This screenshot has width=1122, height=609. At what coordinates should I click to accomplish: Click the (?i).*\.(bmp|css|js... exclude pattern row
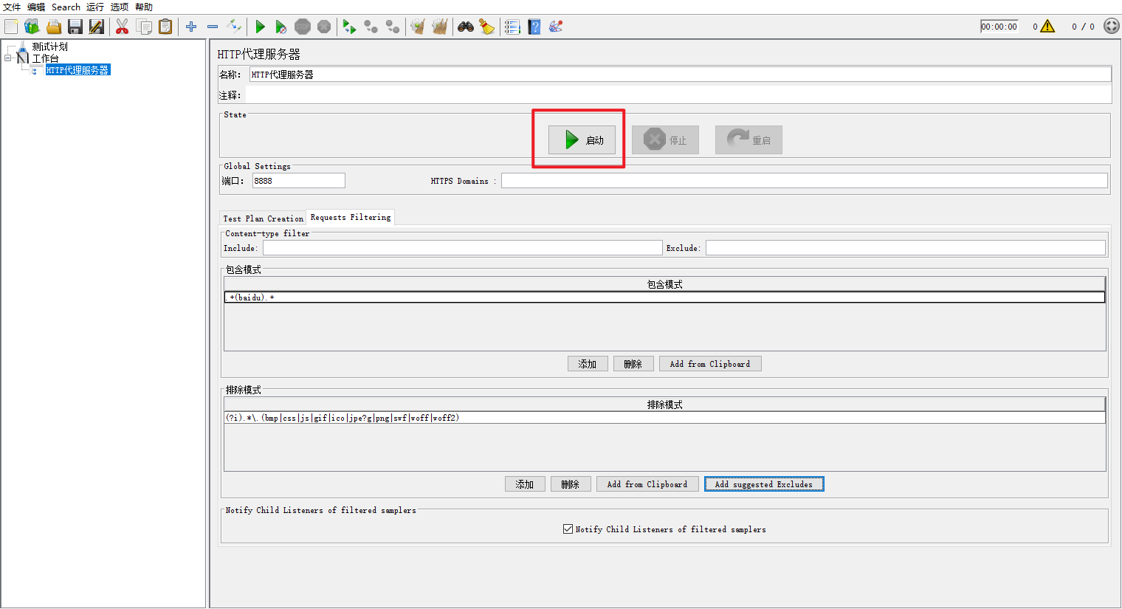664,418
